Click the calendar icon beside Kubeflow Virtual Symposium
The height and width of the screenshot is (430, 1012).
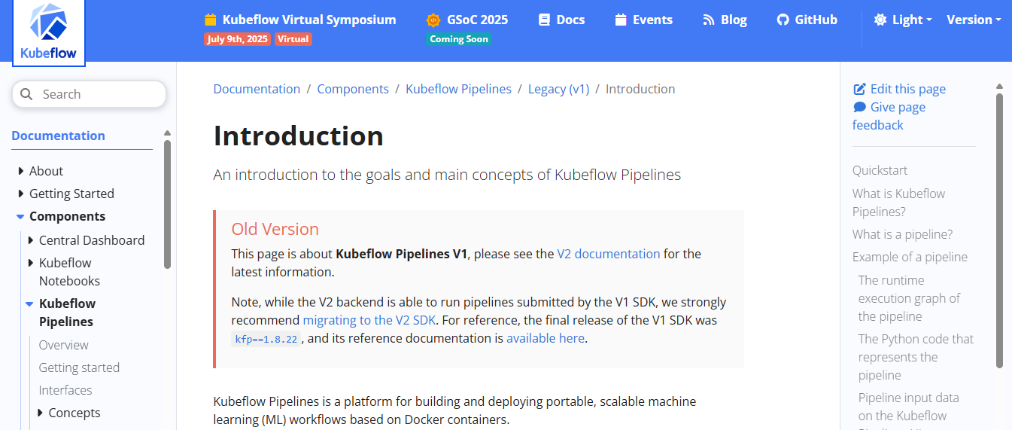coord(211,20)
